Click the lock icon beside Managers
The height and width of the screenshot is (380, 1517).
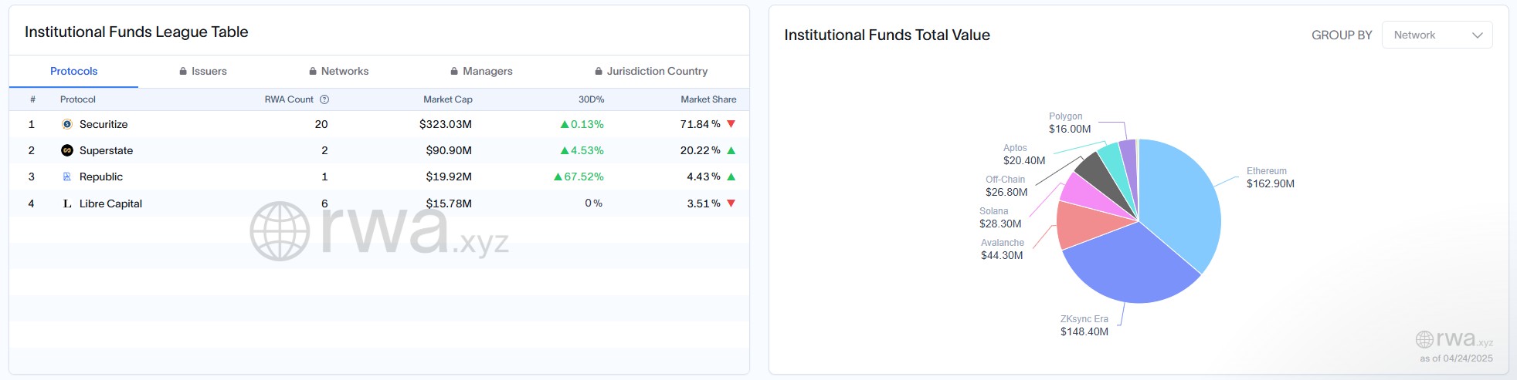tap(454, 71)
